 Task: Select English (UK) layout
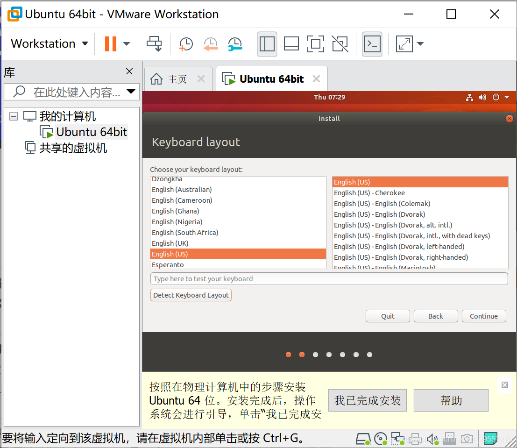pyautogui.click(x=238, y=243)
